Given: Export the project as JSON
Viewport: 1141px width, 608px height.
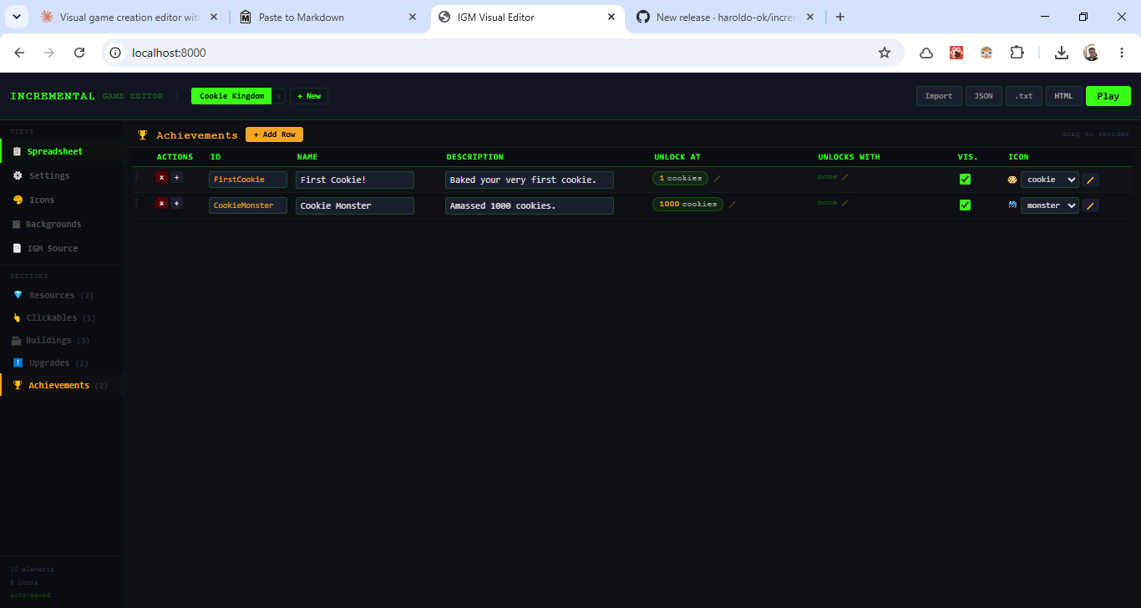Looking at the screenshot, I should (x=984, y=96).
